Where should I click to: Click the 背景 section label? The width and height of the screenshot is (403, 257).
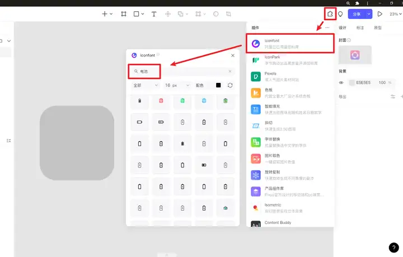[x=343, y=71]
